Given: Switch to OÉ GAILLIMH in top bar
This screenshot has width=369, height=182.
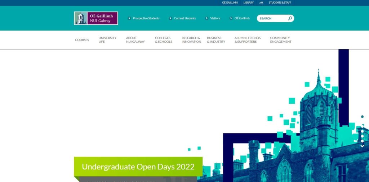Looking at the screenshot, I should coord(230,3).
